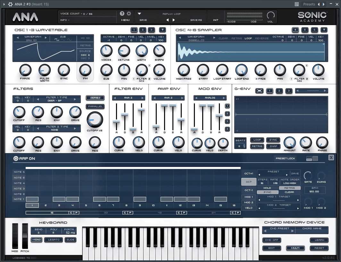Select previous CMD preset arrow
The height and width of the screenshot is (262, 341).
(x=265, y=231)
